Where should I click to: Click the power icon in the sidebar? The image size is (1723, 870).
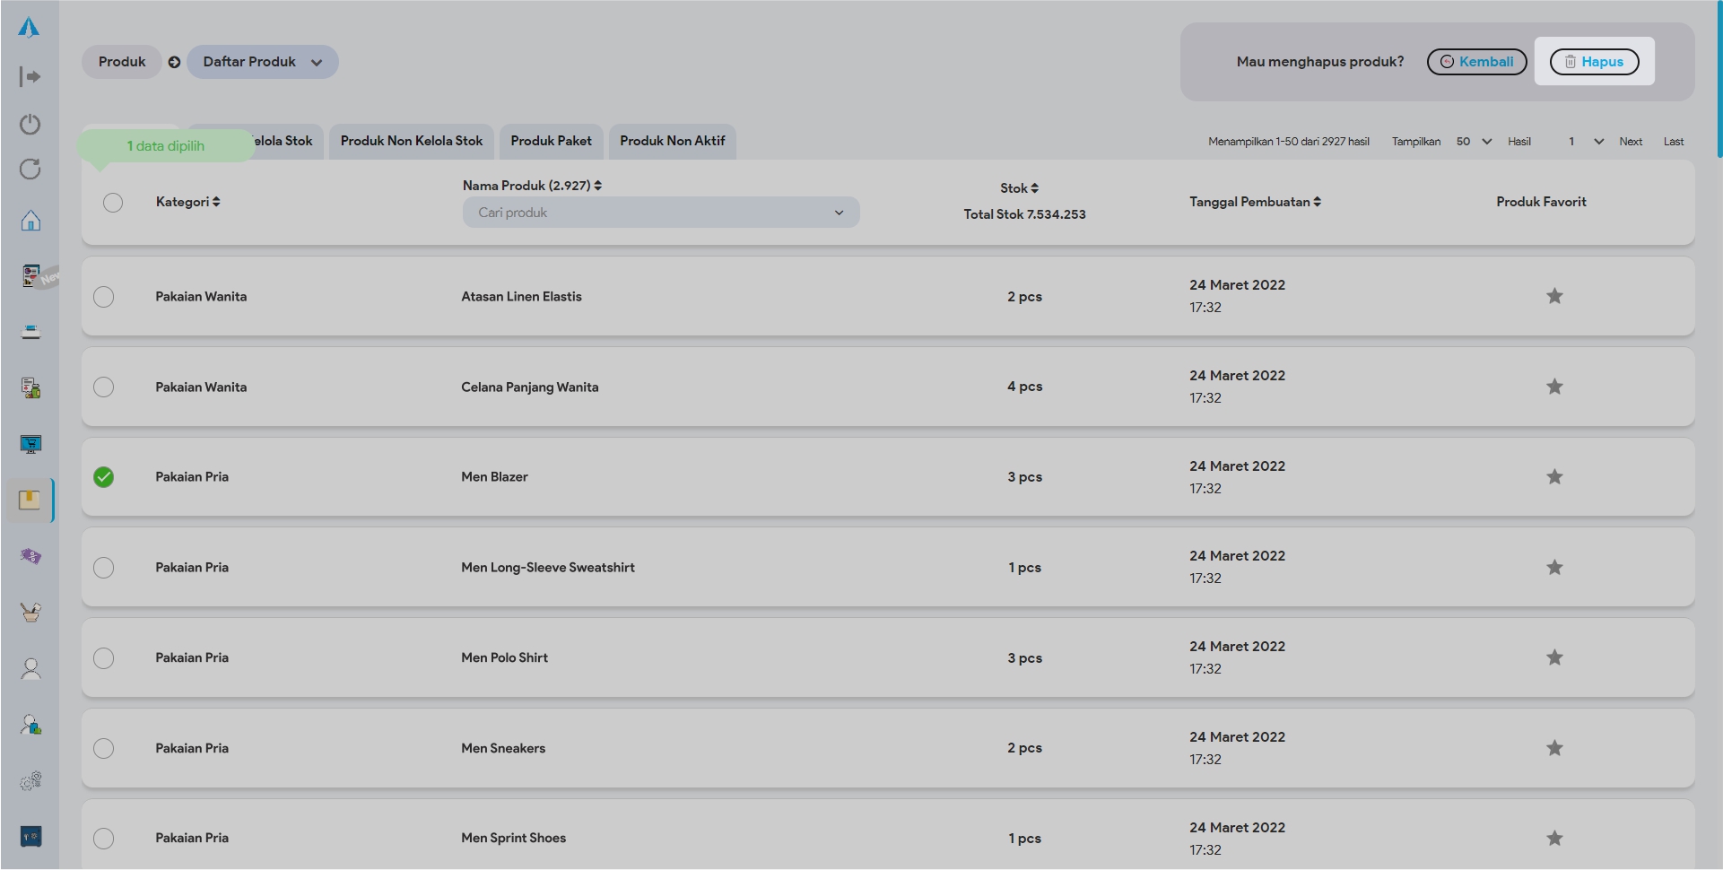click(x=30, y=124)
